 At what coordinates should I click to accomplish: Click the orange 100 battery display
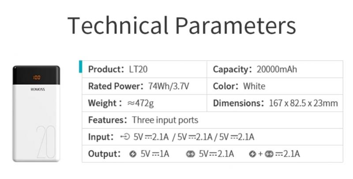(37, 77)
